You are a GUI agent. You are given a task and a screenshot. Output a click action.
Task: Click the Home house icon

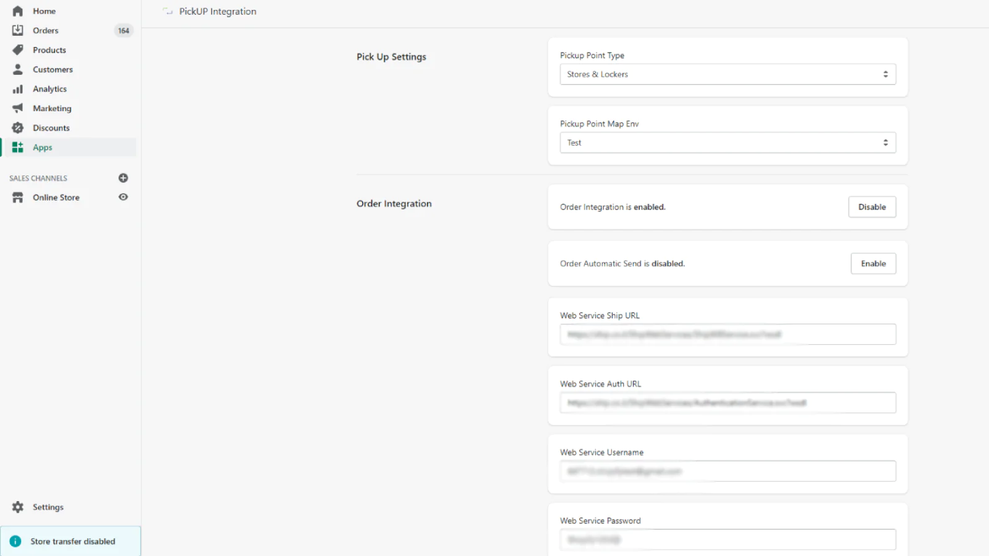tap(18, 11)
